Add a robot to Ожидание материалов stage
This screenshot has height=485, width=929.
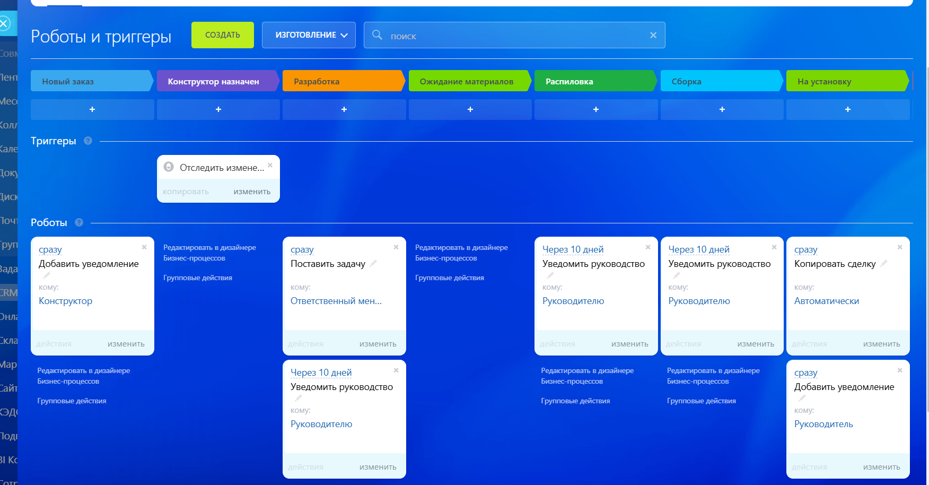tap(470, 109)
